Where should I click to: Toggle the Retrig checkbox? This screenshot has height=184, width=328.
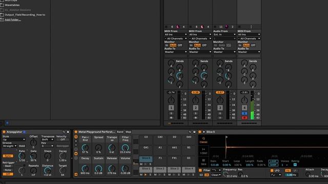[x=295, y=165]
